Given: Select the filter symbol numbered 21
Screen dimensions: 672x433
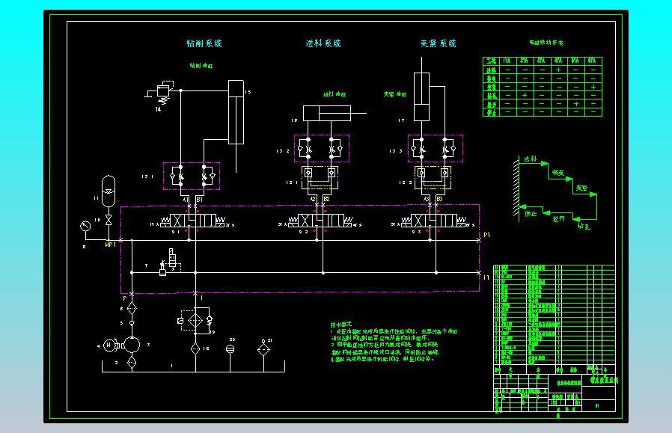Looking at the screenshot, I should (x=263, y=349).
